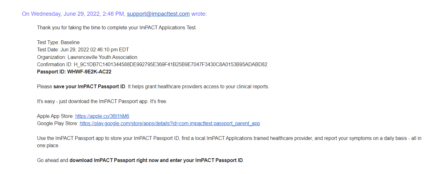
Task: Click the Test Date Jun 29, 2022 line
Action: [x=83, y=50]
